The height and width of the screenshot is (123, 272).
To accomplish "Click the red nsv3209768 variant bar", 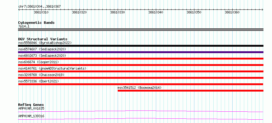I will pyautogui.click(x=141, y=78).
